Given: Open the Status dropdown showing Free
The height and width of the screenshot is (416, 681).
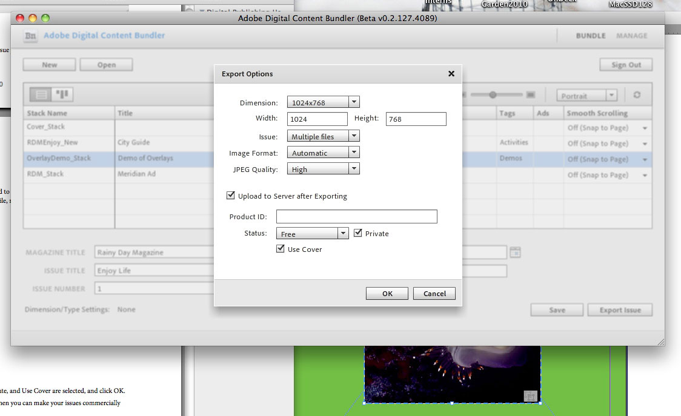Looking at the screenshot, I should tap(312, 234).
